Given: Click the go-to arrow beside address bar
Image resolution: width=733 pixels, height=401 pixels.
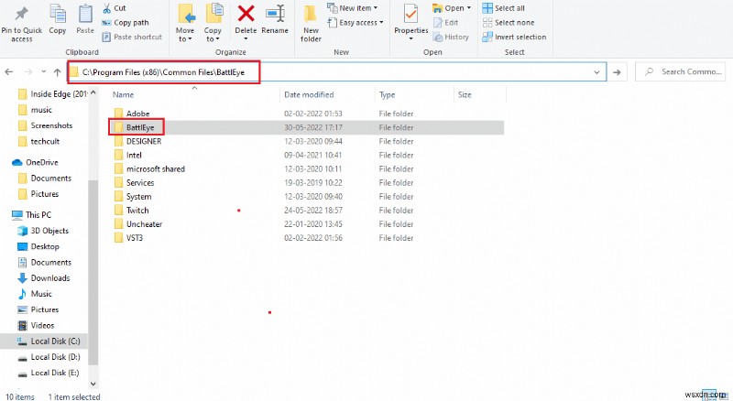Looking at the screenshot, I should coord(617,72).
